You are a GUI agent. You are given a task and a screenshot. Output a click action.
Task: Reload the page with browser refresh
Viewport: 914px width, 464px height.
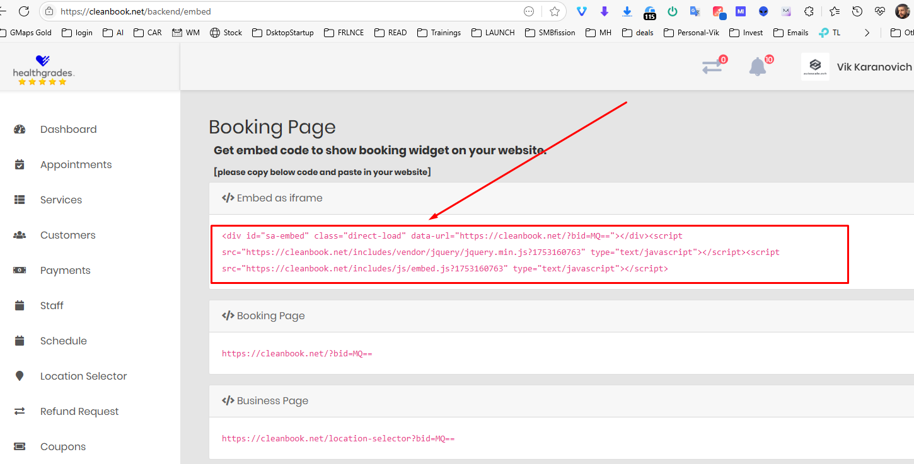(x=24, y=11)
